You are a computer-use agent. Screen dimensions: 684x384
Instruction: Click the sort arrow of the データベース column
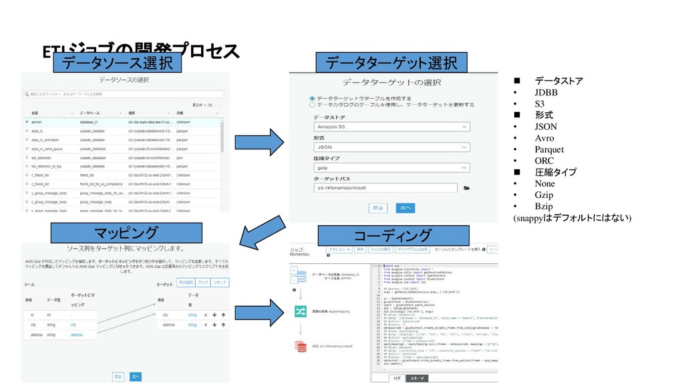coord(120,113)
